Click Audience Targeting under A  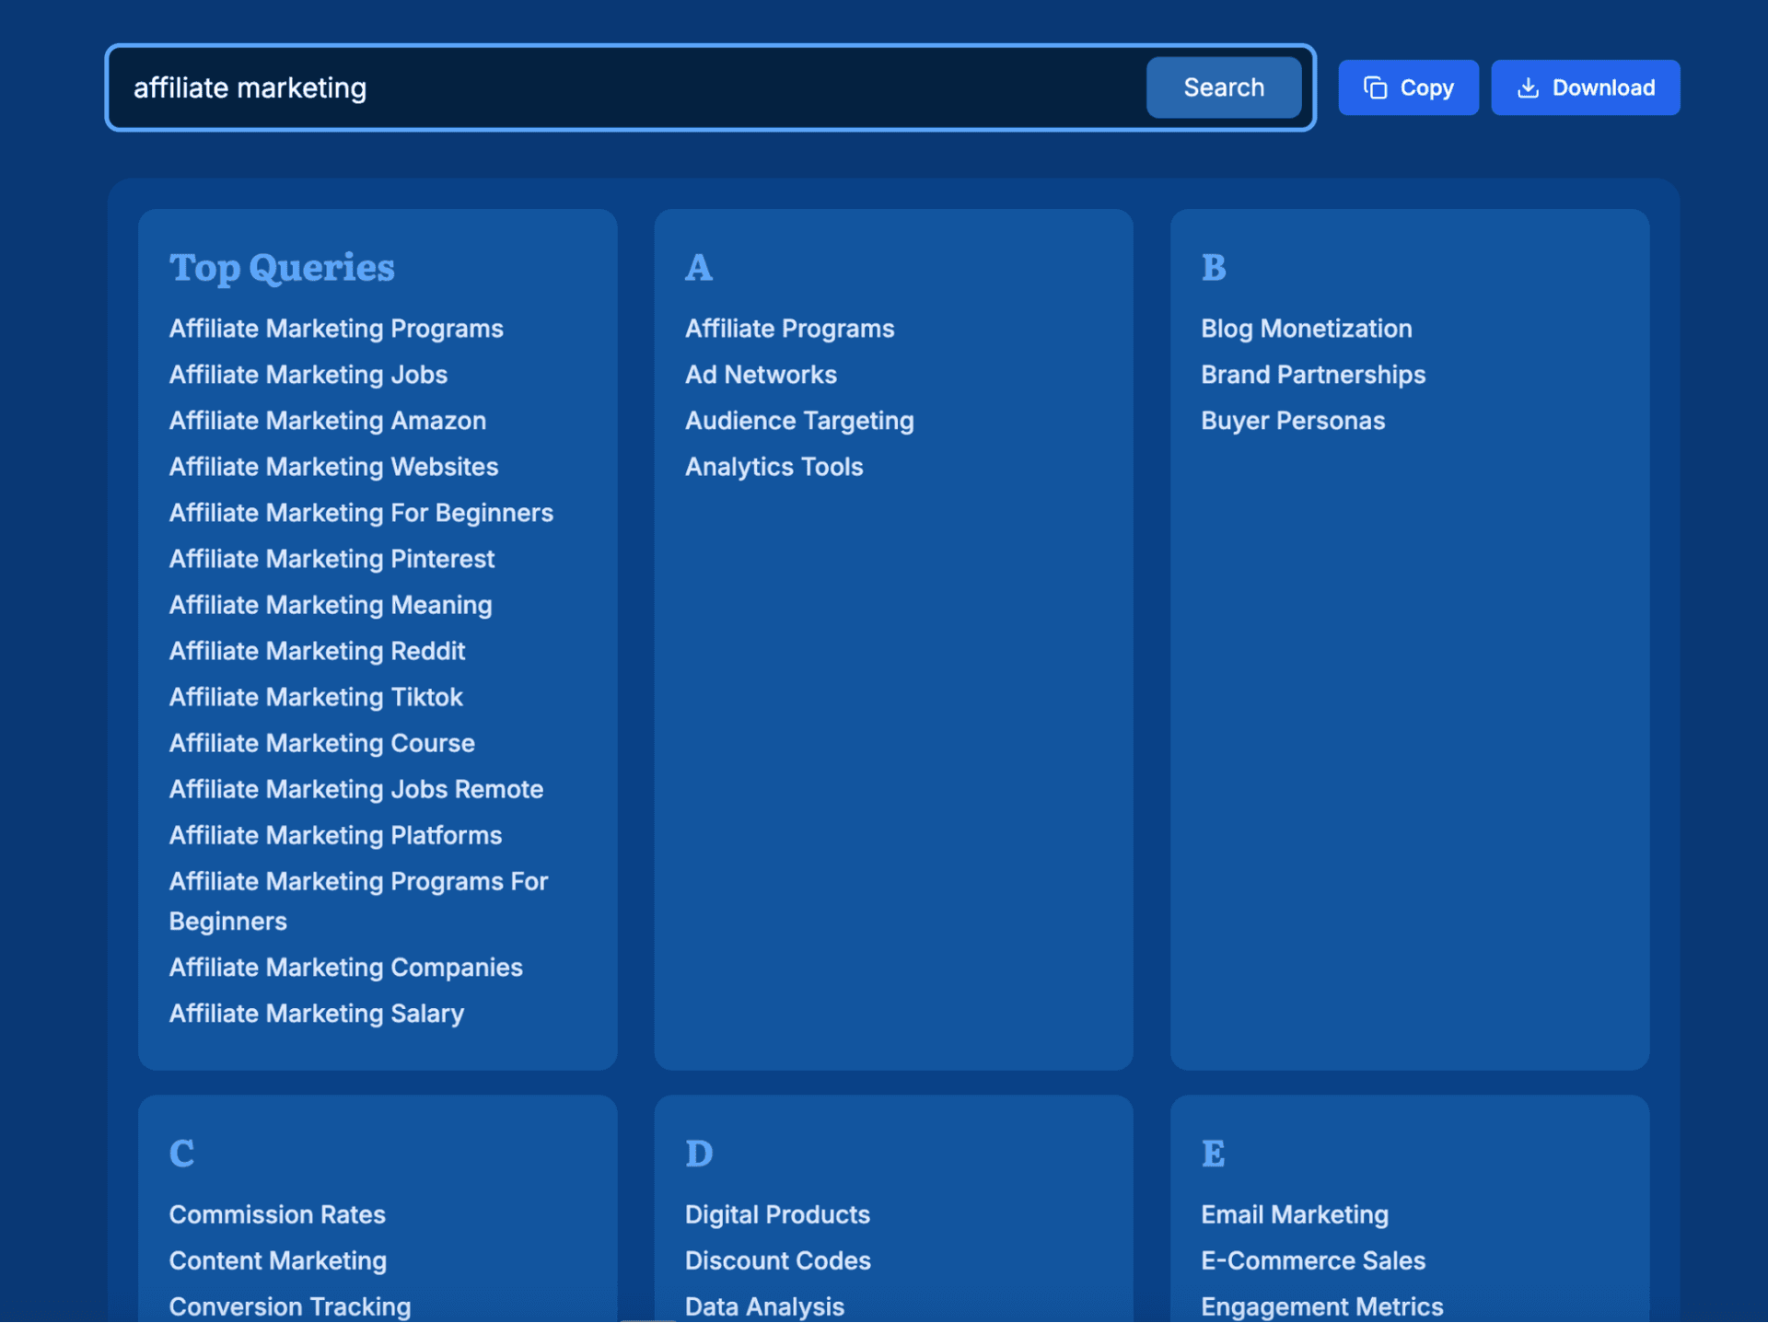(x=799, y=421)
